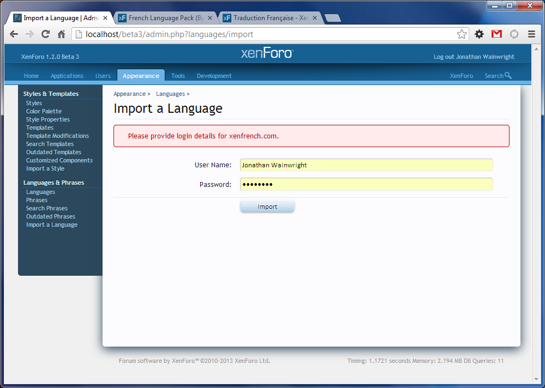Close the French Language Pack tab

click(x=210, y=18)
